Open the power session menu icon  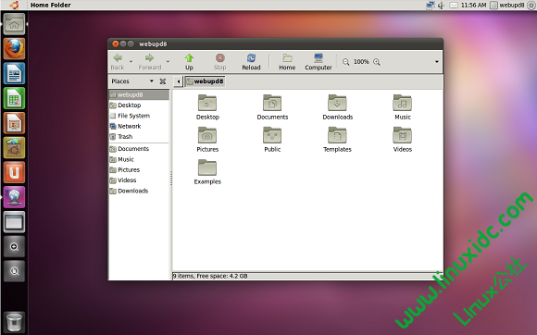[531, 6]
